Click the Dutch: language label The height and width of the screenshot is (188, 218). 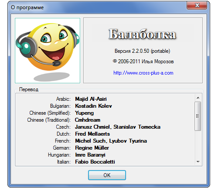64,134
